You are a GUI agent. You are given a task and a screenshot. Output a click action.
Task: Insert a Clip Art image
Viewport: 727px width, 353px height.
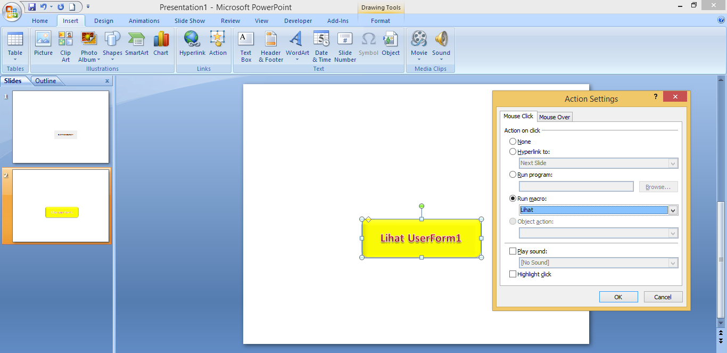click(x=65, y=45)
